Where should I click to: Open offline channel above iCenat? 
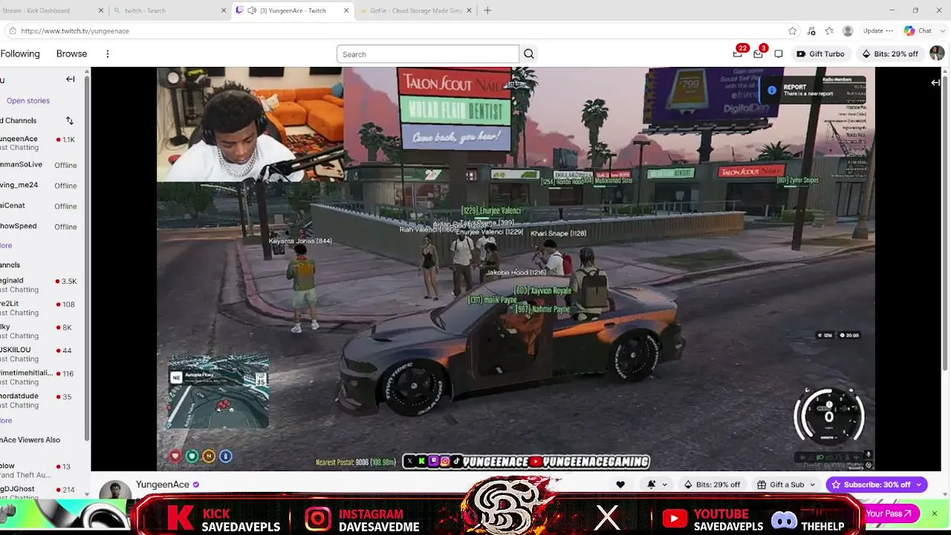[x=41, y=185]
